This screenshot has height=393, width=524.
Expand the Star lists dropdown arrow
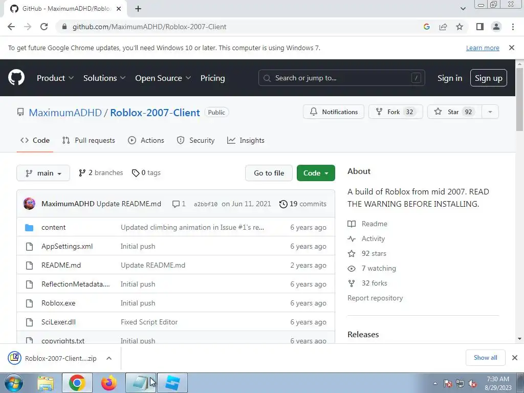click(x=490, y=112)
